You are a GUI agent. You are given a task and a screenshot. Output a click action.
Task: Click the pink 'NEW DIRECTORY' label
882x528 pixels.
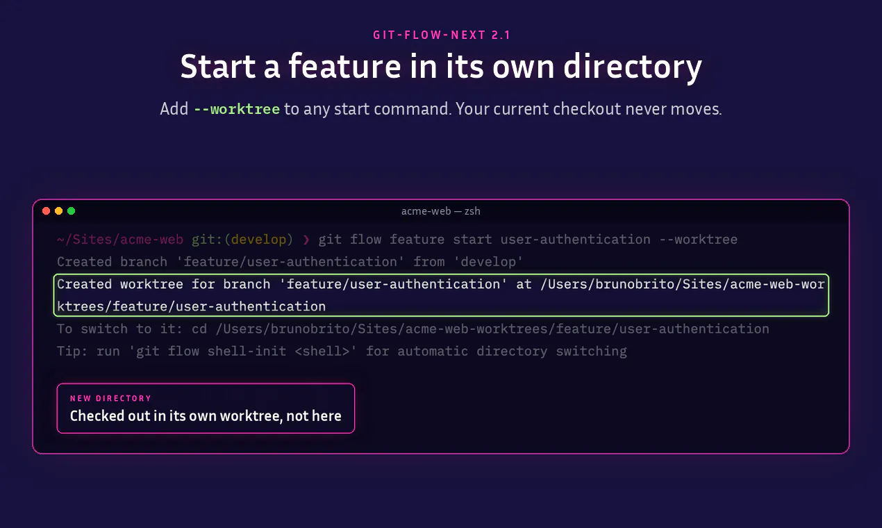point(110,399)
